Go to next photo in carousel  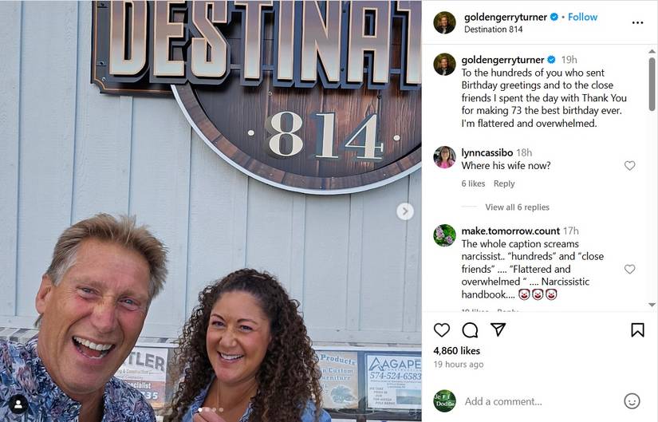405,211
